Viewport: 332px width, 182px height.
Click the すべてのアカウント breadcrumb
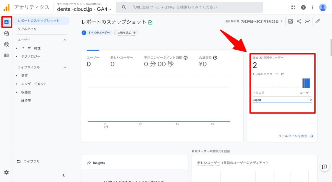[x=69, y=4]
